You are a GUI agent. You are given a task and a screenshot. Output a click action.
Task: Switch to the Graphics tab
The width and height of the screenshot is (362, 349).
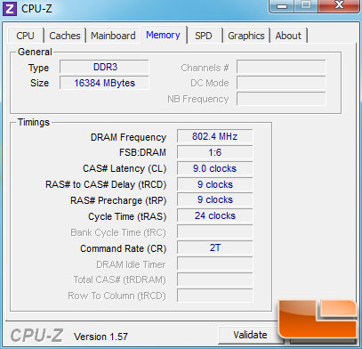click(x=246, y=36)
